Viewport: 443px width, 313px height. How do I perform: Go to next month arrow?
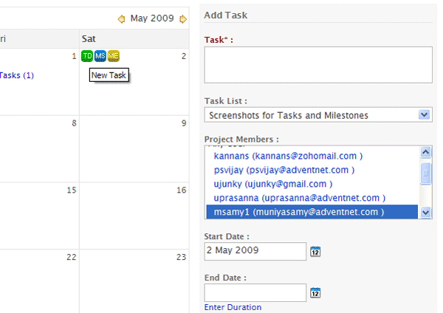point(183,19)
